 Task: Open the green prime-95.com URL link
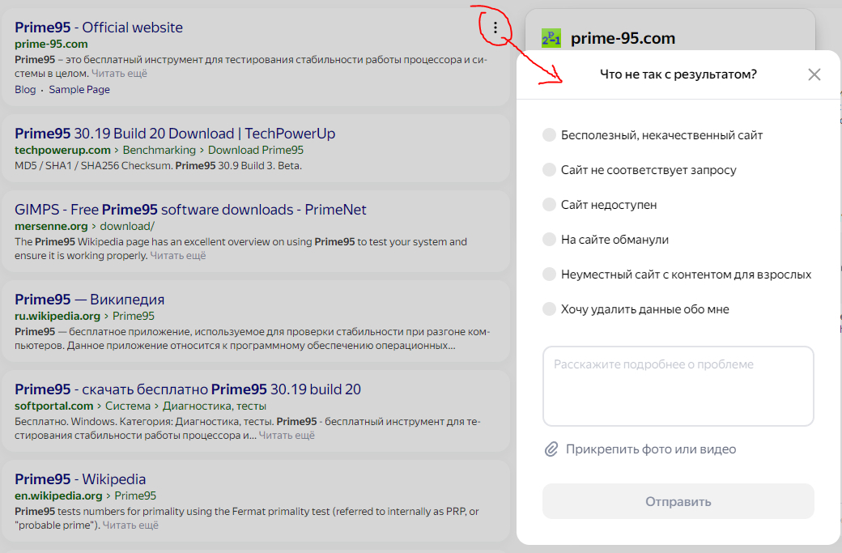point(51,44)
